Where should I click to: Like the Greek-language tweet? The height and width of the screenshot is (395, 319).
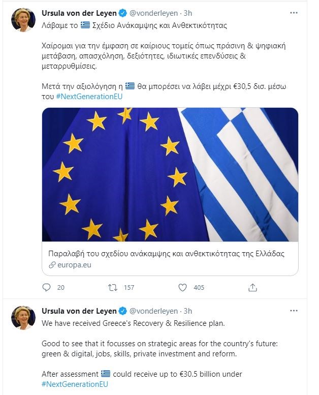183,287
